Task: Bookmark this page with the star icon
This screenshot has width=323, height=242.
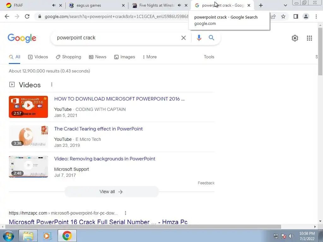Action: pos(283,16)
